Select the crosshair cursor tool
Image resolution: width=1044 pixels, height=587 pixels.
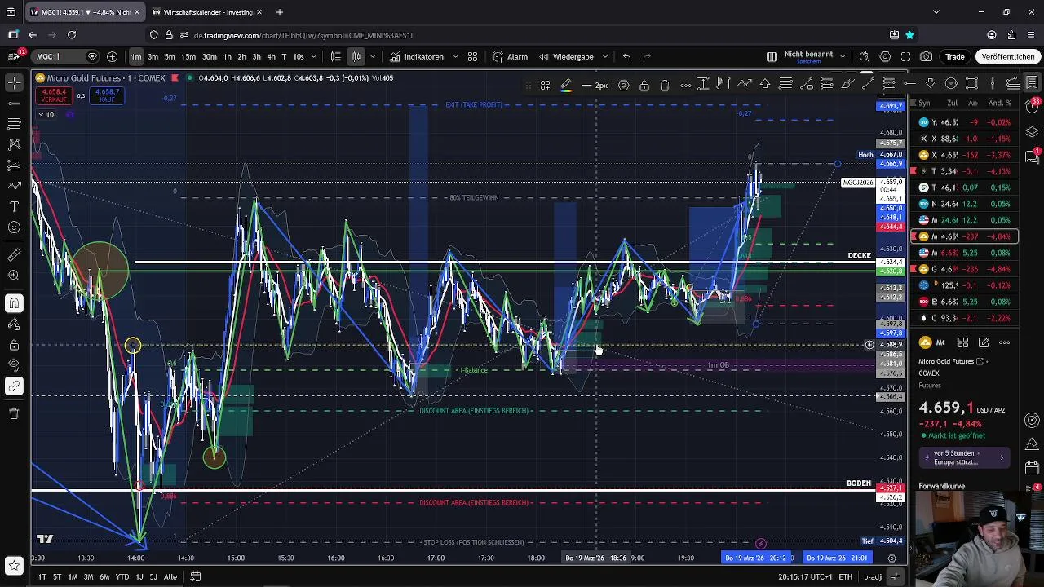pyautogui.click(x=14, y=83)
